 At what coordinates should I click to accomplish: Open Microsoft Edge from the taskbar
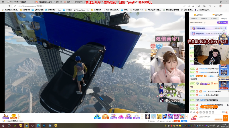click(38, 126)
